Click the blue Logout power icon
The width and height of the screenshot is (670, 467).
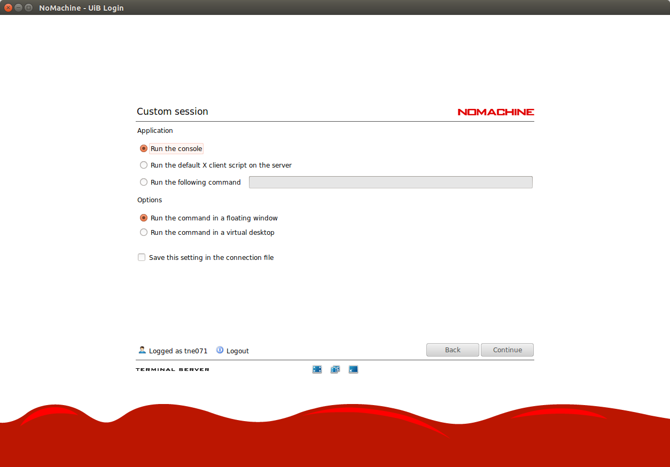pos(220,350)
